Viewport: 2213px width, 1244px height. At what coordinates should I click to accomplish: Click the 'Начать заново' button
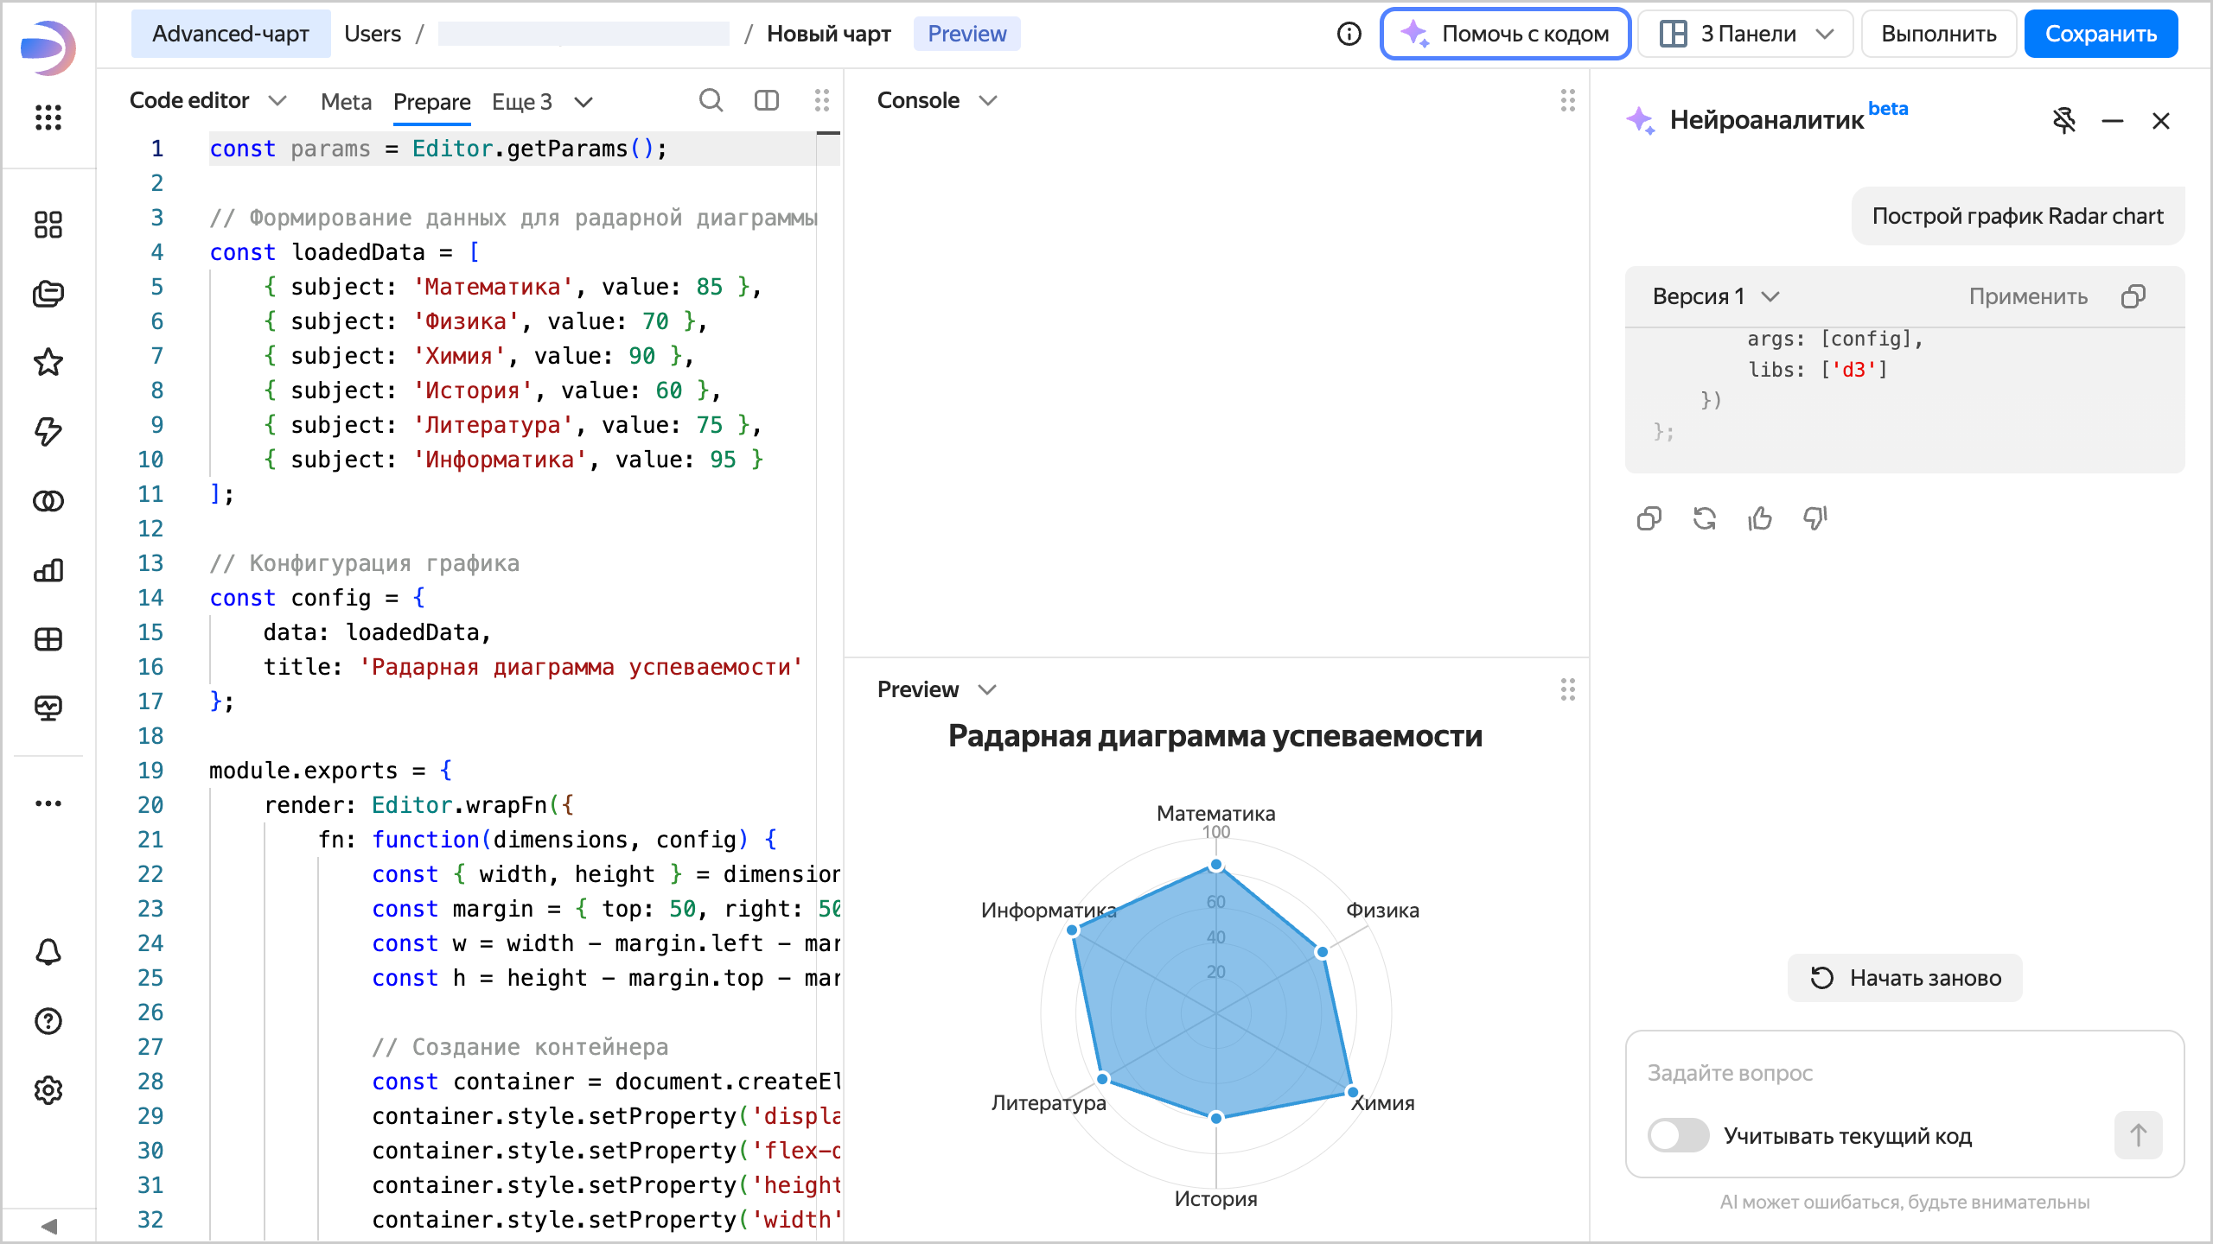tap(1905, 978)
